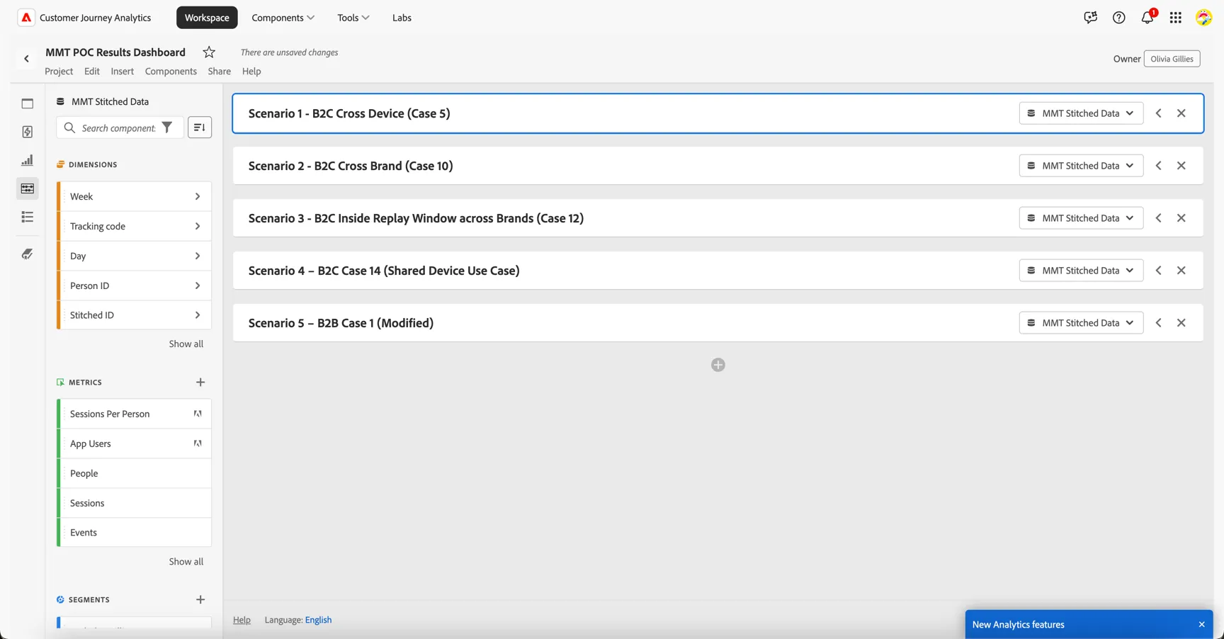Open the AI Assistant chat icon
1224x639 pixels.
pyautogui.click(x=1090, y=18)
